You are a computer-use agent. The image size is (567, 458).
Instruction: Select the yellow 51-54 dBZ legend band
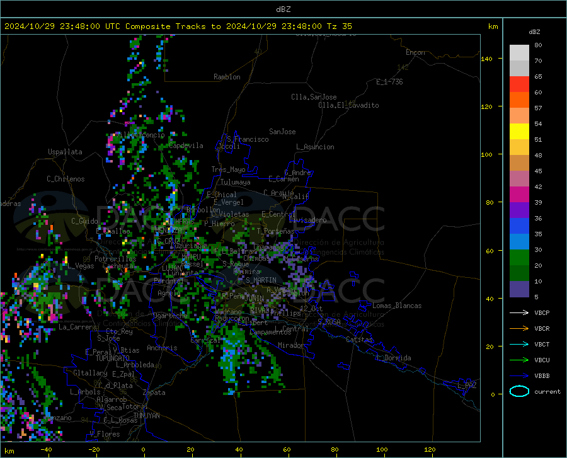(519, 132)
